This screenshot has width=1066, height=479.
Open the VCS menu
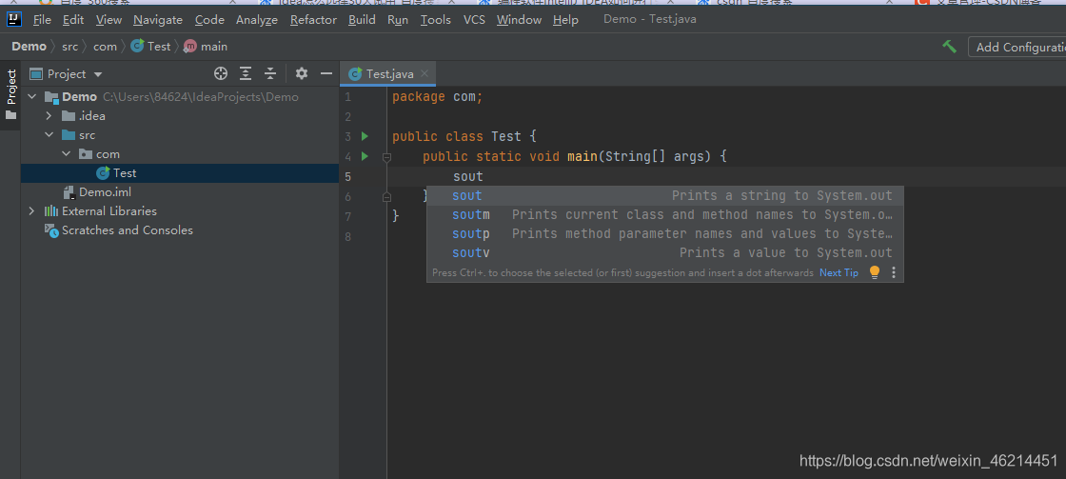click(x=474, y=20)
